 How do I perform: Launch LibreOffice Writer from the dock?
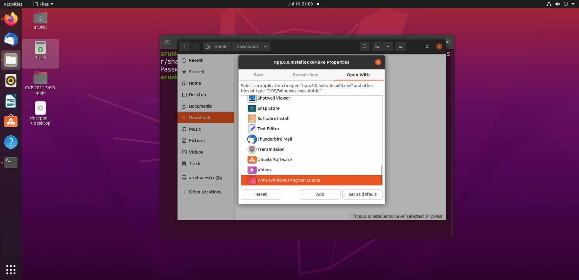coord(11,101)
